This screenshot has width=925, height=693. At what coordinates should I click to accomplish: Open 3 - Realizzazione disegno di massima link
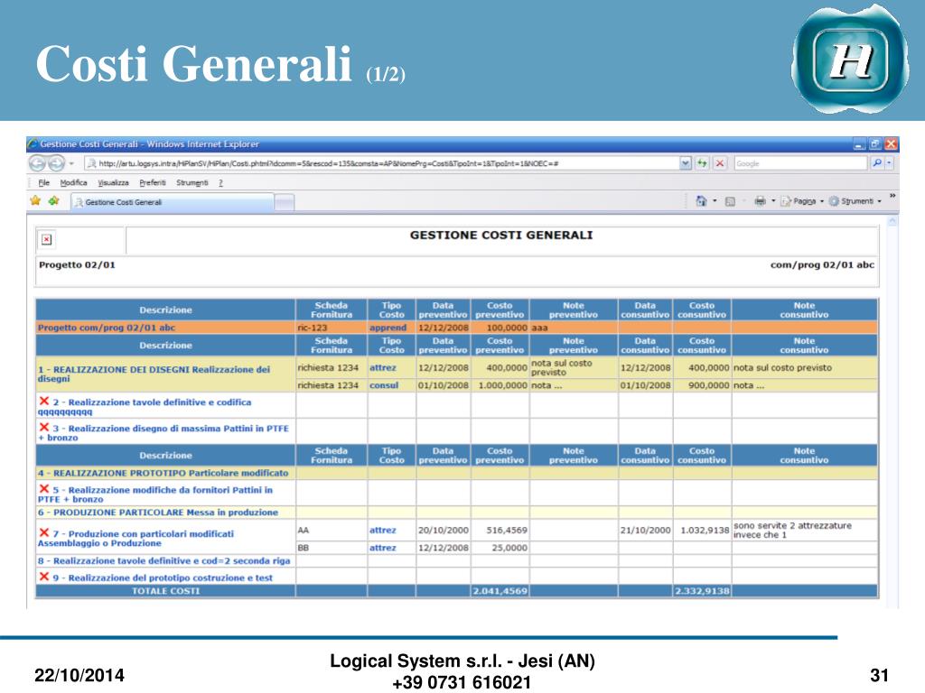[164, 432]
